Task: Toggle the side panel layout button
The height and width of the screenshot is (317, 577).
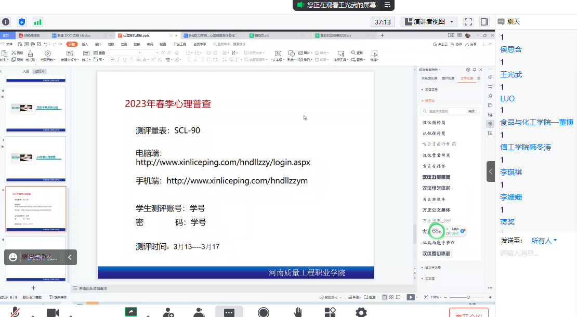Action: pyautogui.click(x=484, y=22)
